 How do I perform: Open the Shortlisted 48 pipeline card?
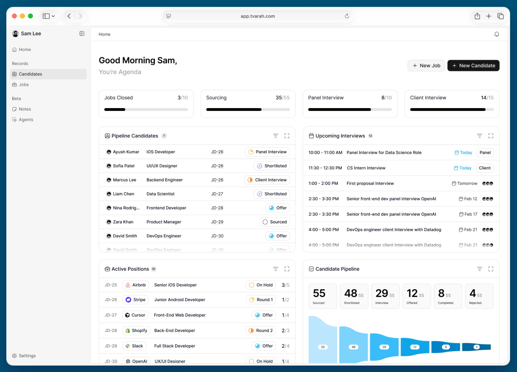[354, 296]
